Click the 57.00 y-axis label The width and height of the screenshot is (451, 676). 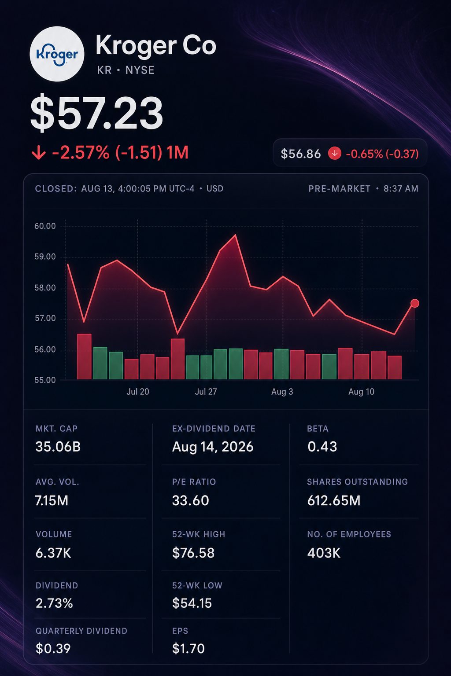(x=45, y=319)
